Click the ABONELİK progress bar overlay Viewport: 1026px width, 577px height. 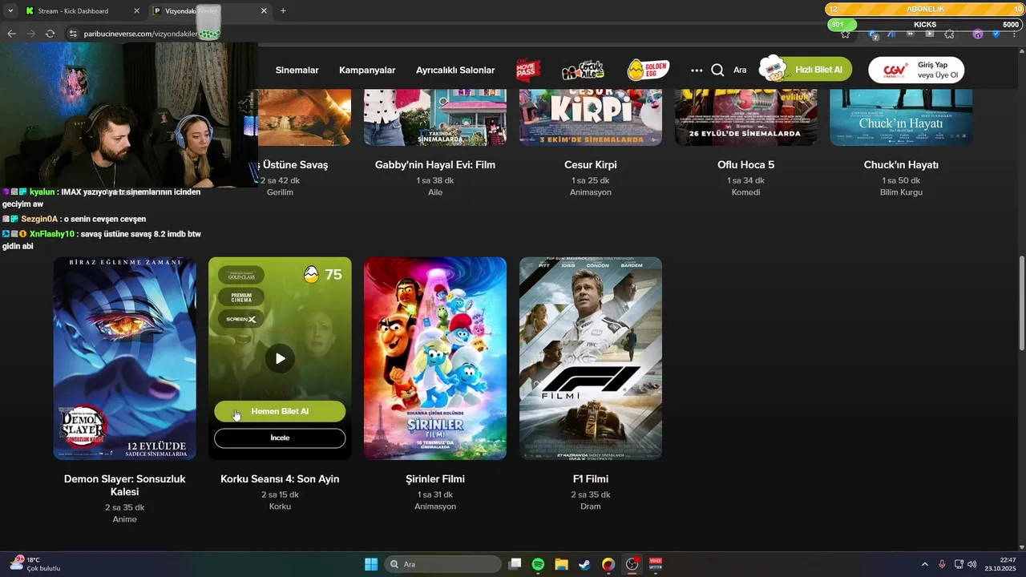point(924,9)
